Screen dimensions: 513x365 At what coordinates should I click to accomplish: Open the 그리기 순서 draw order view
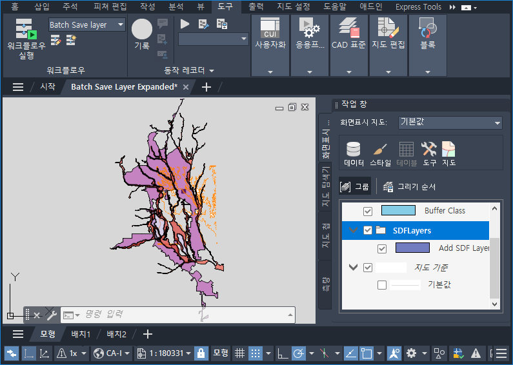(x=409, y=187)
